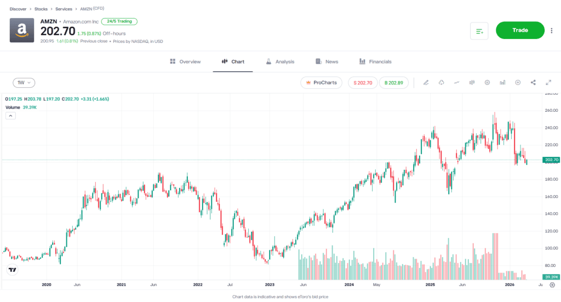Change the candlestick chart type
Screen dimensions: 561x302
click(x=472, y=83)
